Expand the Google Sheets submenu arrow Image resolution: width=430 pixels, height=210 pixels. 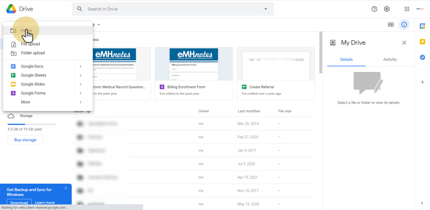tap(80, 75)
